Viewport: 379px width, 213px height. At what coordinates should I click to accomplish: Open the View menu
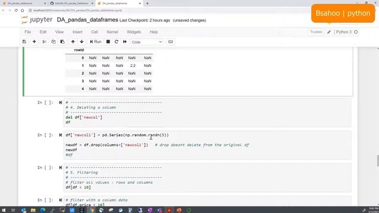point(59,32)
